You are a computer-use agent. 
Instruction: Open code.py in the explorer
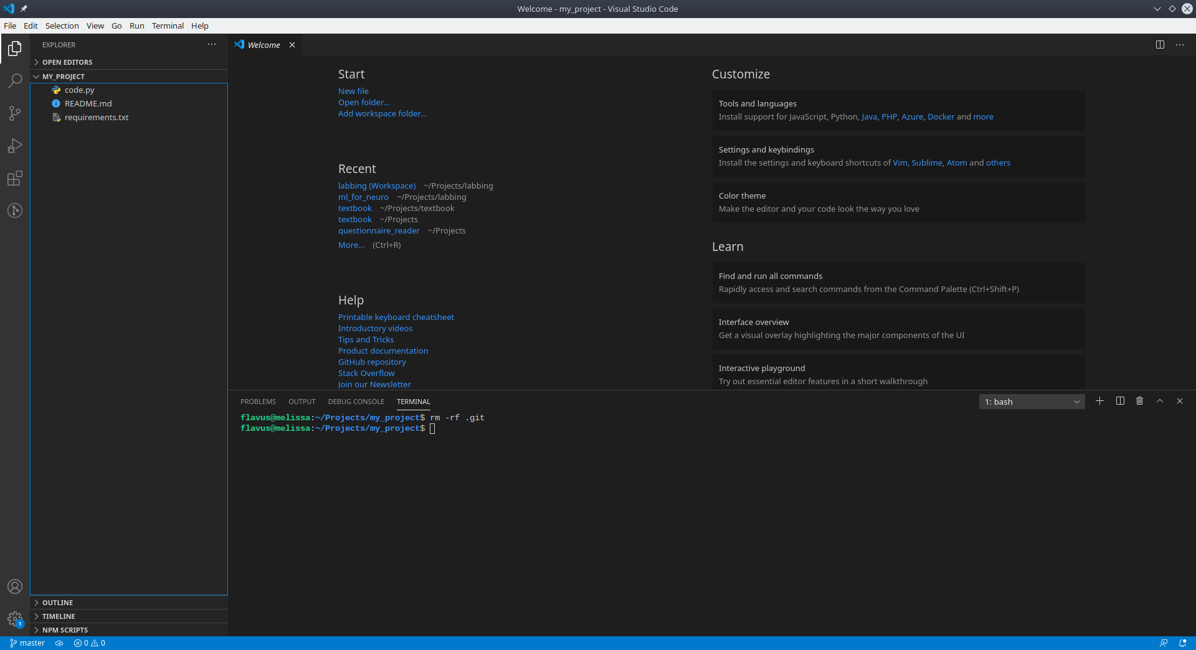[x=129, y=90]
